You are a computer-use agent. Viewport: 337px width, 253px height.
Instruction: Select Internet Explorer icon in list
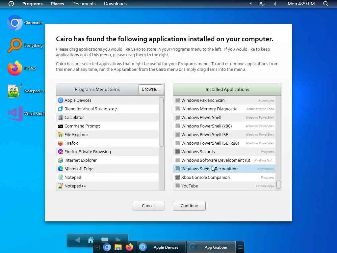[x=61, y=160]
